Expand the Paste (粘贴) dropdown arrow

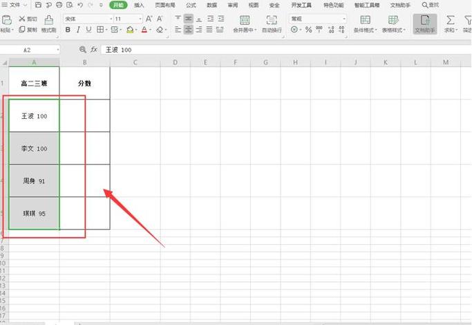(x=12, y=30)
